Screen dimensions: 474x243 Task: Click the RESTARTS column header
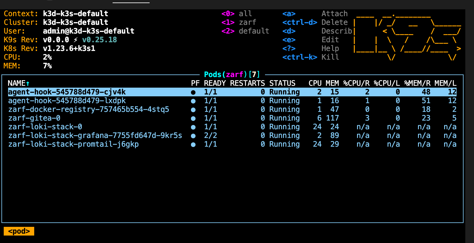coord(247,83)
